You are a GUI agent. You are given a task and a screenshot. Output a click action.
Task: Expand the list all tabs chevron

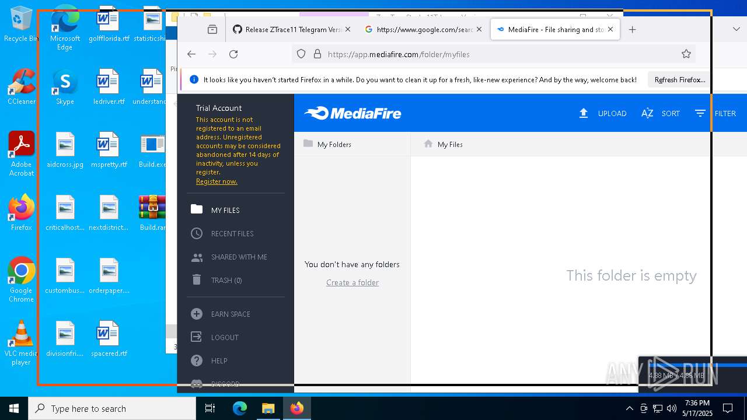coord(736,29)
